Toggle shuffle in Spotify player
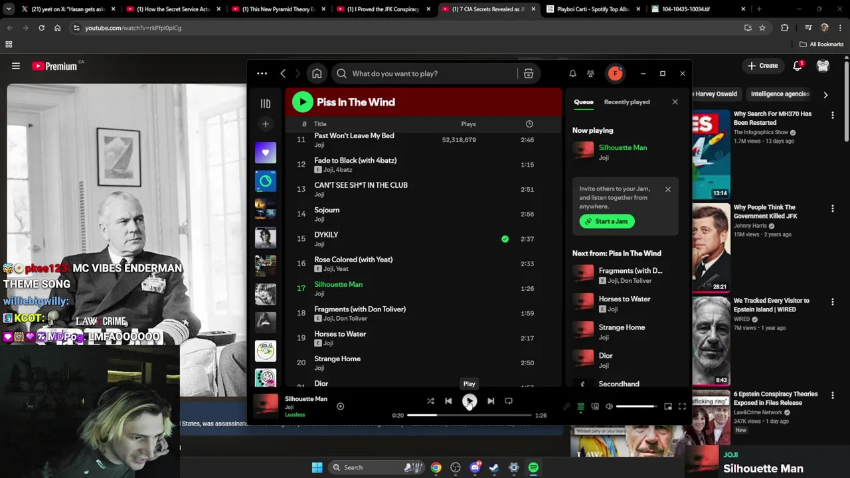 pyautogui.click(x=430, y=401)
